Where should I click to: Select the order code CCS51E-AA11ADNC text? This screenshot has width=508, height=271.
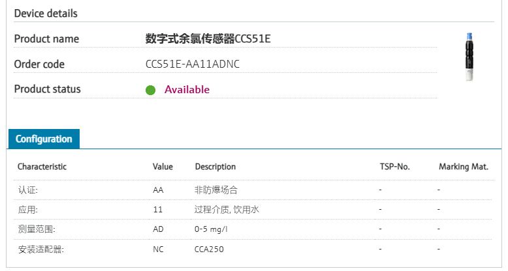[193, 64]
